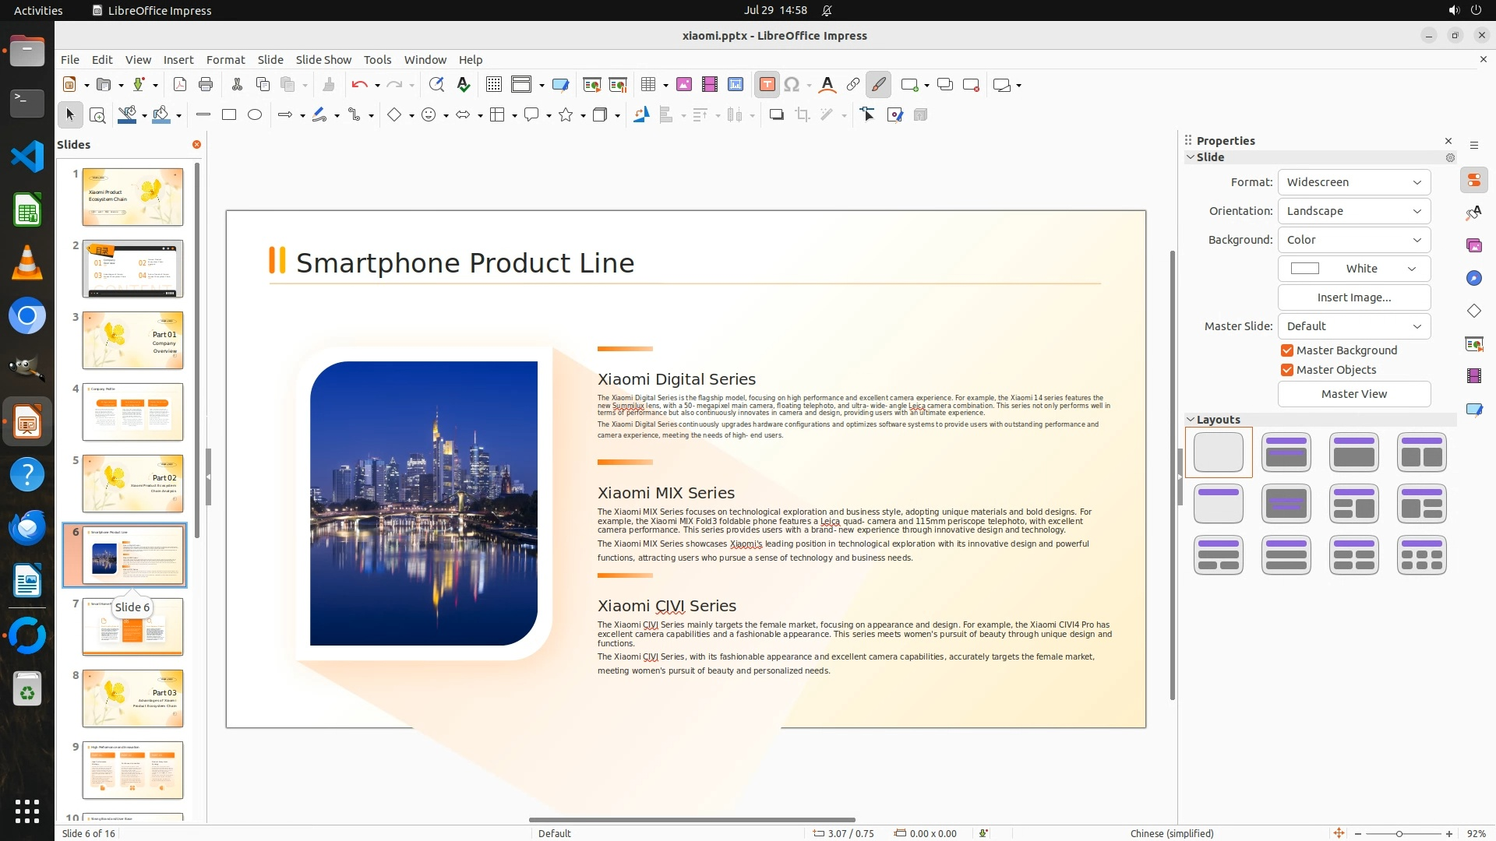1496x841 pixels.
Task: Select the Rectangle drawing tool
Action: [229, 115]
